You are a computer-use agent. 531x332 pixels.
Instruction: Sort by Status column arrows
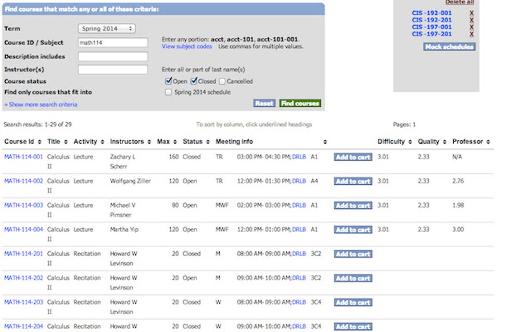pyautogui.click(x=208, y=142)
